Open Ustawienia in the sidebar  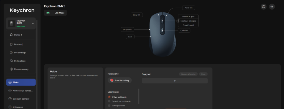(x=21, y=107)
